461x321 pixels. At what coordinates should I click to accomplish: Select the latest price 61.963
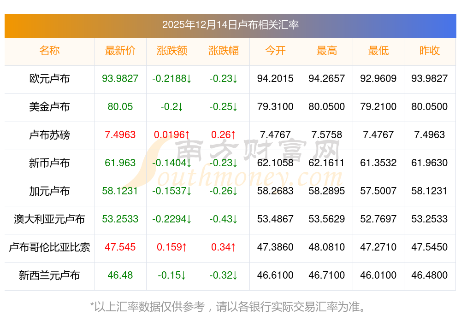pos(120,163)
